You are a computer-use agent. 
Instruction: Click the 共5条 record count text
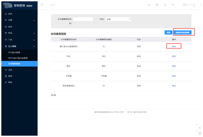(x=53, y=95)
